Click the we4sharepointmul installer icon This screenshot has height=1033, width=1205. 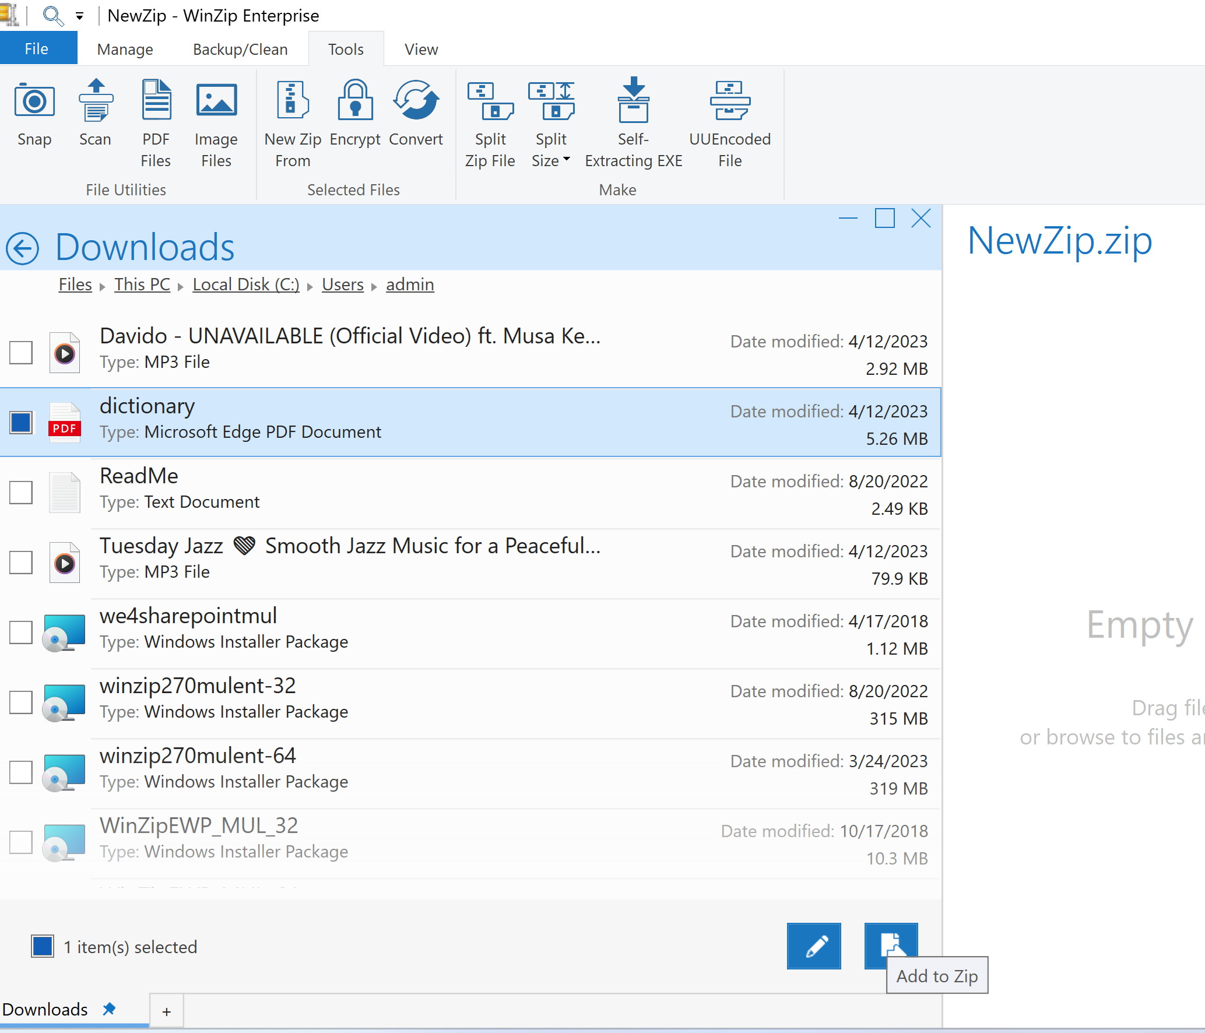pyautogui.click(x=64, y=633)
